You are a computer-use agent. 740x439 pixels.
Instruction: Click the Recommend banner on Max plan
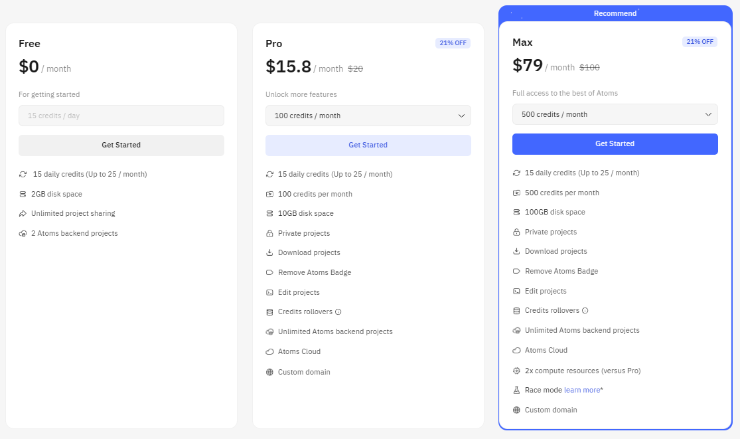[615, 13]
